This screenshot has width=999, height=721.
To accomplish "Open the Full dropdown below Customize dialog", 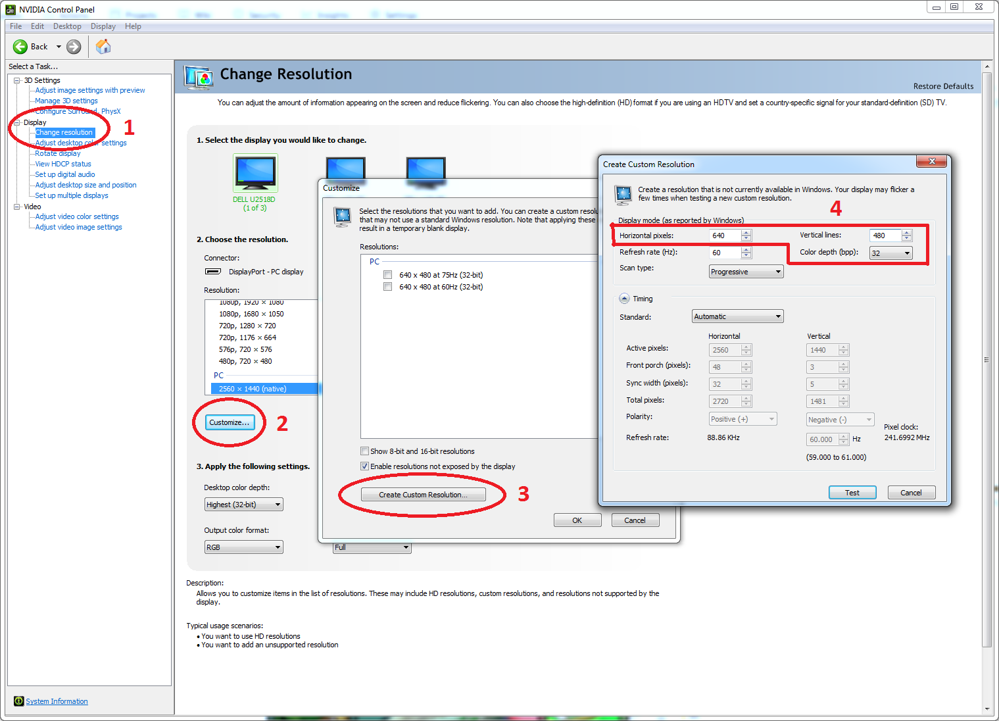I will click(x=372, y=547).
